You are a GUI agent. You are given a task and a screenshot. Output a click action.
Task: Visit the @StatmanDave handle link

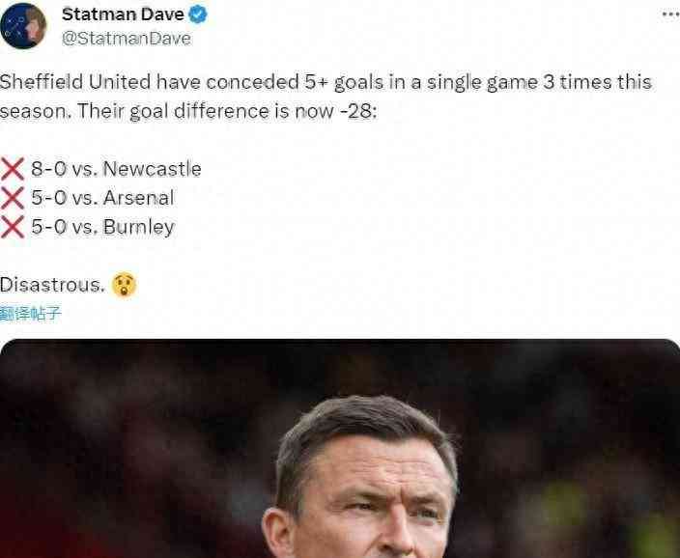pos(127,39)
